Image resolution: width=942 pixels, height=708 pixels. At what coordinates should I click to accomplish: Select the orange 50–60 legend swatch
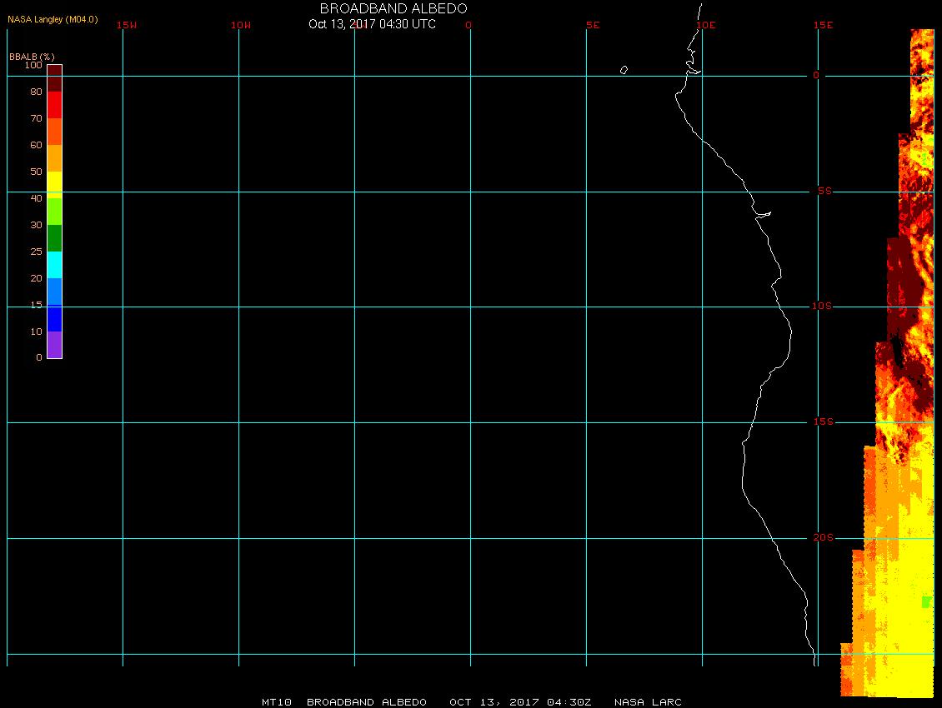pyautogui.click(x=55, y=158)
